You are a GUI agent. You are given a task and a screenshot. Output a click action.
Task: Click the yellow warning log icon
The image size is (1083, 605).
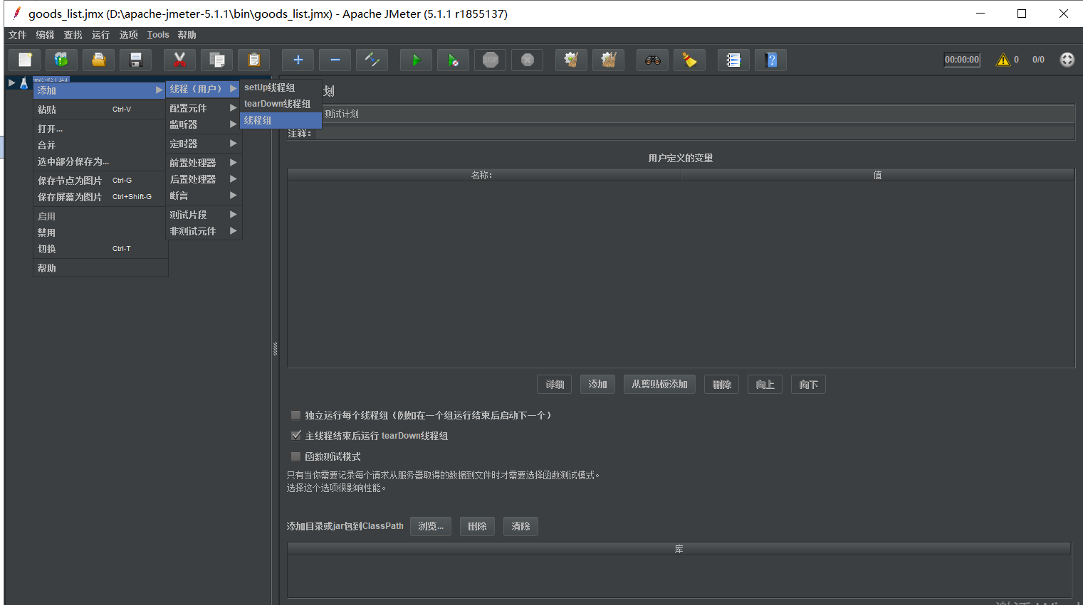[1003, 60]
